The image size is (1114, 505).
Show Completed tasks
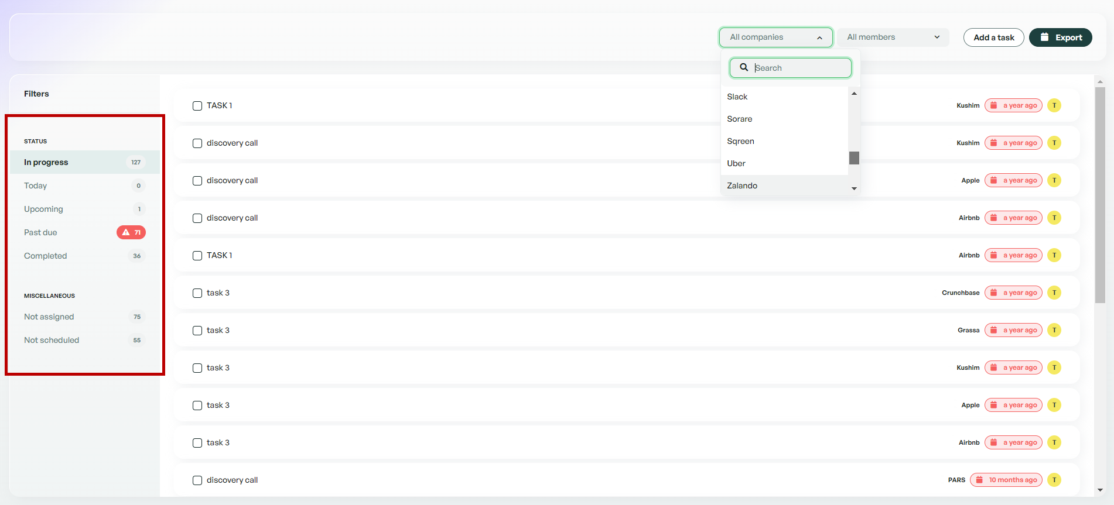(x=85, y=256)
